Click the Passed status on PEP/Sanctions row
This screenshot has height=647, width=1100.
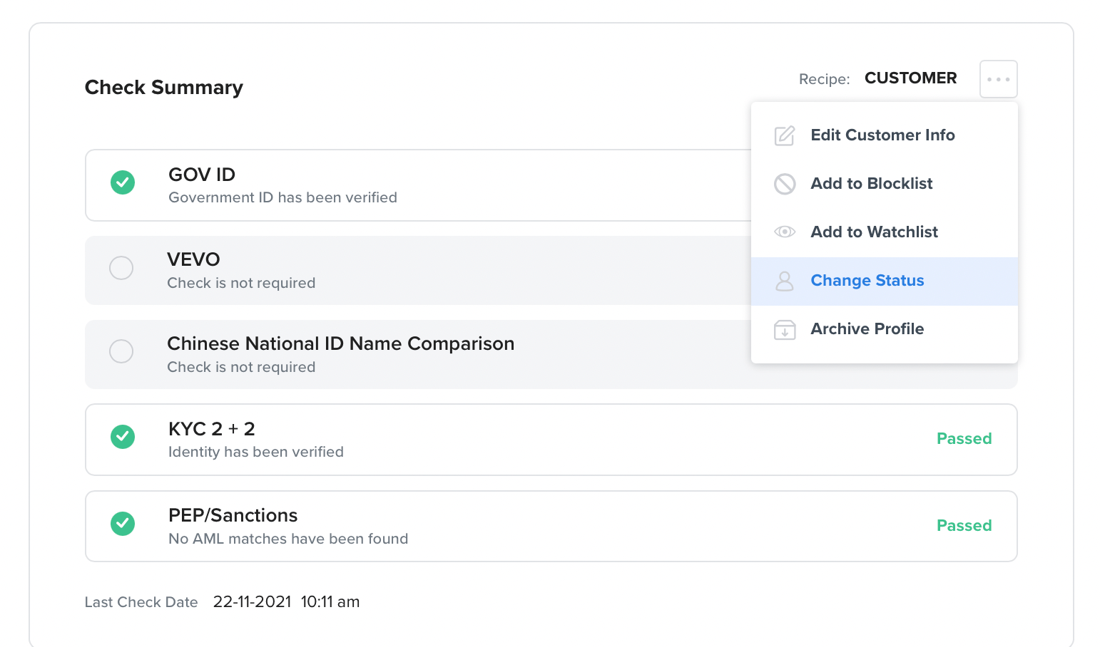[964, 526]
